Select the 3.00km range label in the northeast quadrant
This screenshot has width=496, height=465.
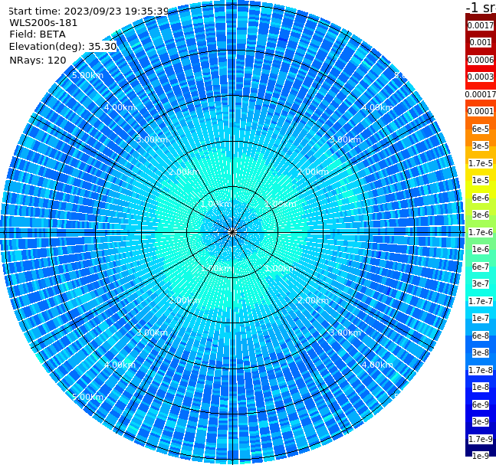[x=345, y=139]
